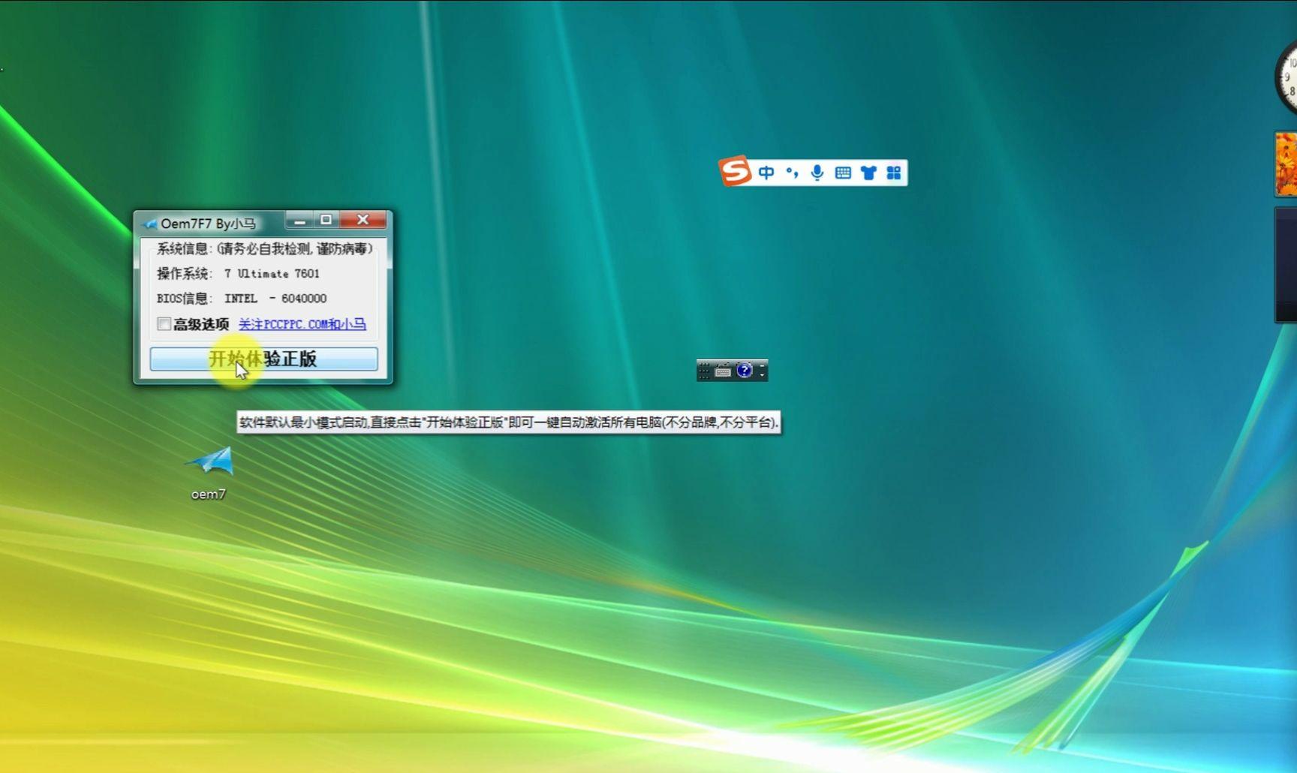Click the clock gadget in the sidebar
Screen dimensions: 1297x773
[x=1286, y=77]
